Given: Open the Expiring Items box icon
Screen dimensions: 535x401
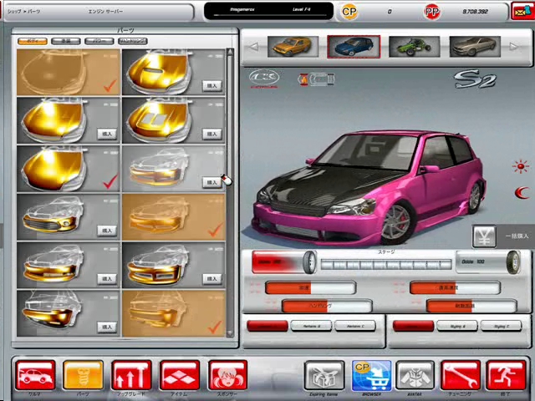Looking at the screenshot, I should click(324, 376).
